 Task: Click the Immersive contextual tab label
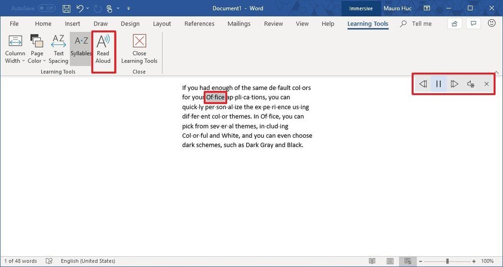361,8
